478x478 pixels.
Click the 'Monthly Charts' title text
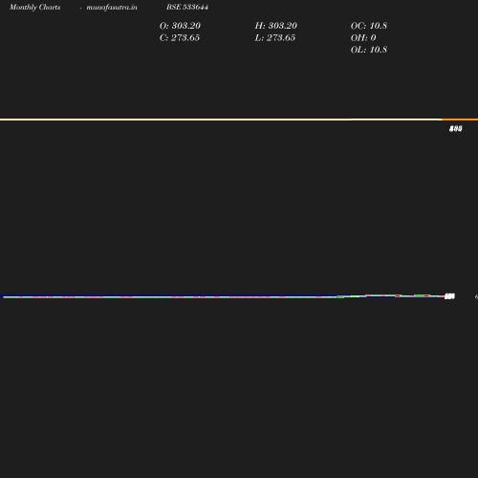(35, 7)
